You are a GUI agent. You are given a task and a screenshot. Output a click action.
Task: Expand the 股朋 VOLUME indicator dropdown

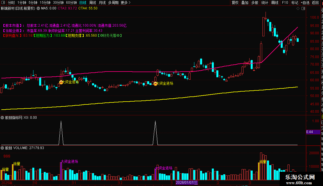tap(2, 148)
